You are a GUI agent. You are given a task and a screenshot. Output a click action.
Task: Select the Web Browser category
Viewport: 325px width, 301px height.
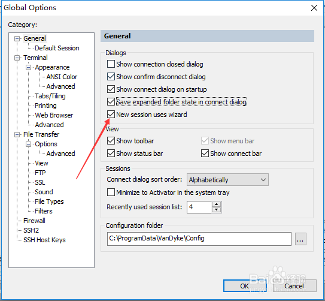(x=54, y=115)
